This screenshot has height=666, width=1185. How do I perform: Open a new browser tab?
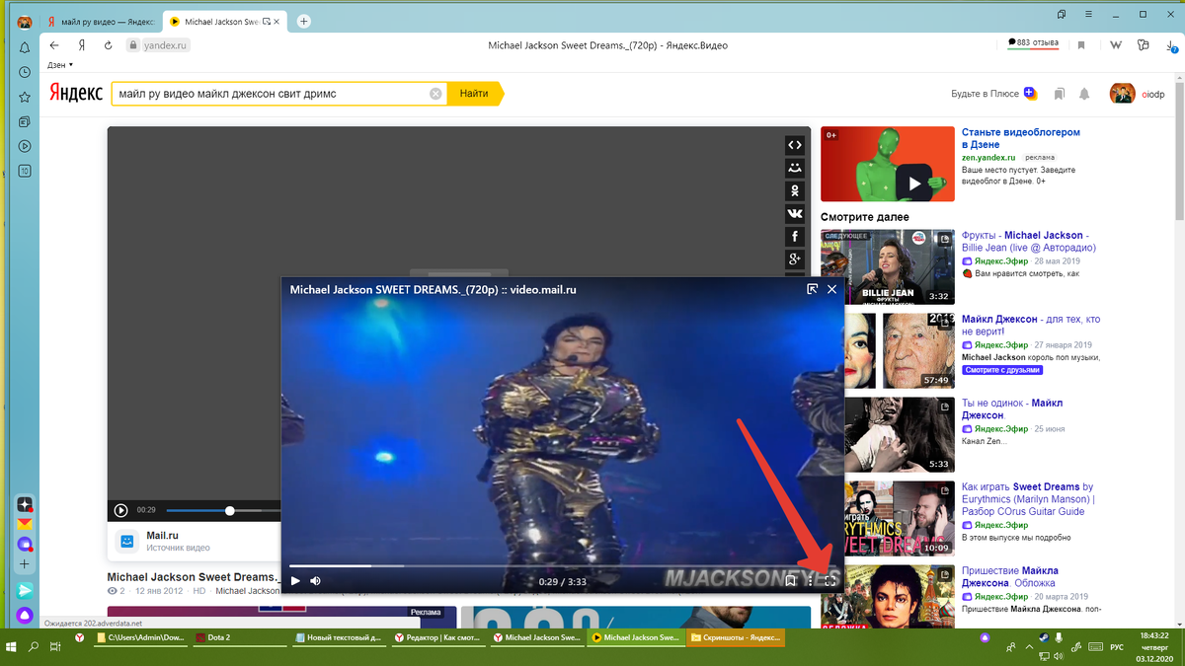click(x=303, y=21)
